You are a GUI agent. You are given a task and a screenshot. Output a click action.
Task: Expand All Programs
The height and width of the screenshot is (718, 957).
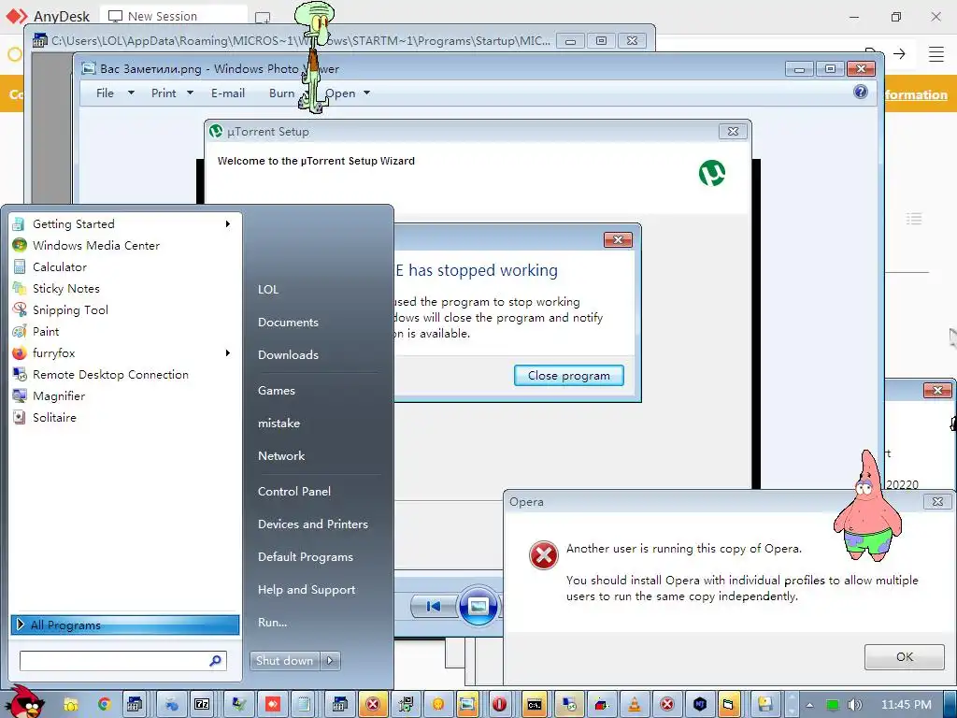125,625
